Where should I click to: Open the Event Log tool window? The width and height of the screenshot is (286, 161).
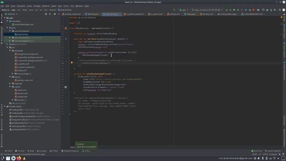256,151
